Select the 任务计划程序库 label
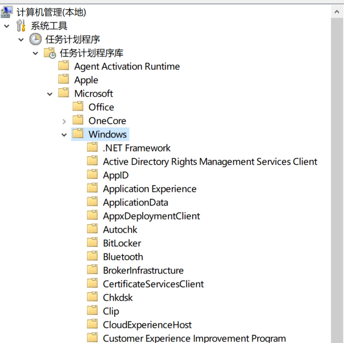344x343 pixels. coord(91,53)
